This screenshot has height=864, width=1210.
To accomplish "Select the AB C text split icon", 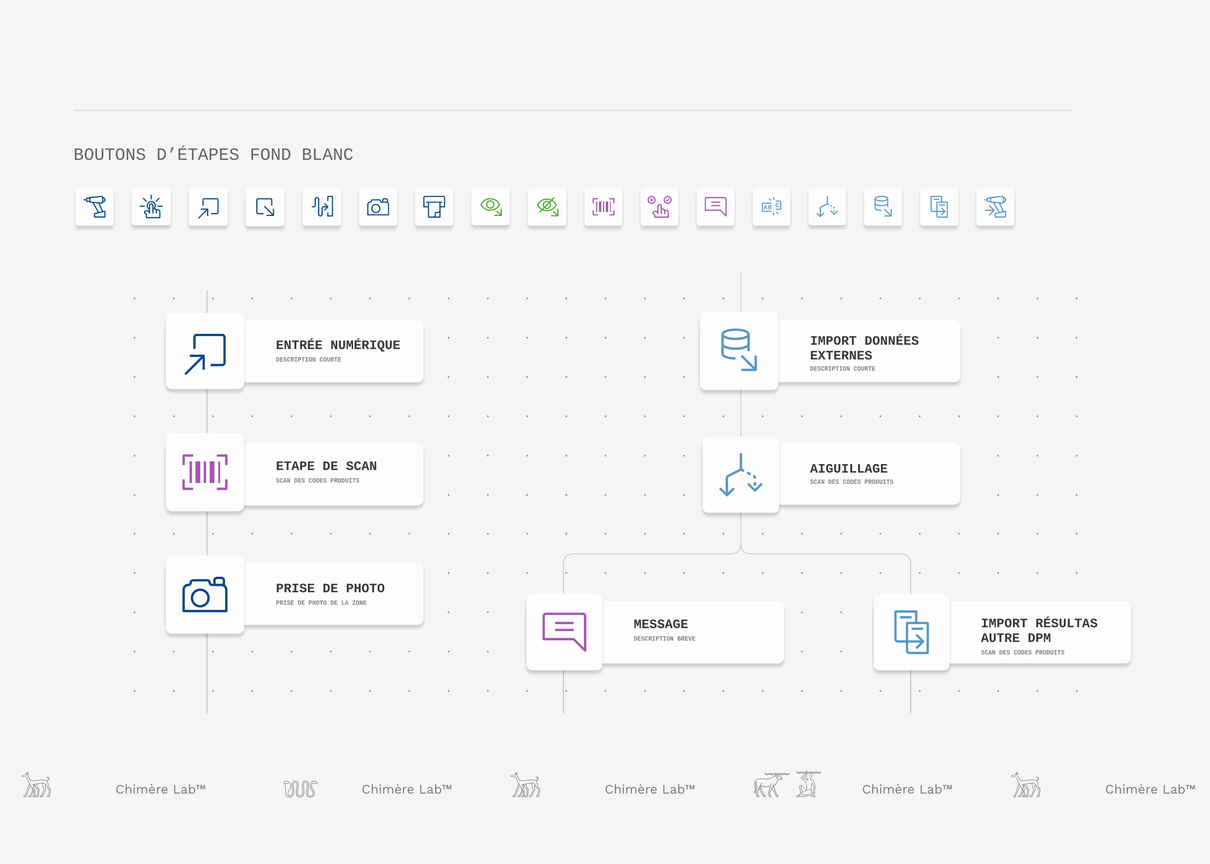I will (x=771, y=207).
